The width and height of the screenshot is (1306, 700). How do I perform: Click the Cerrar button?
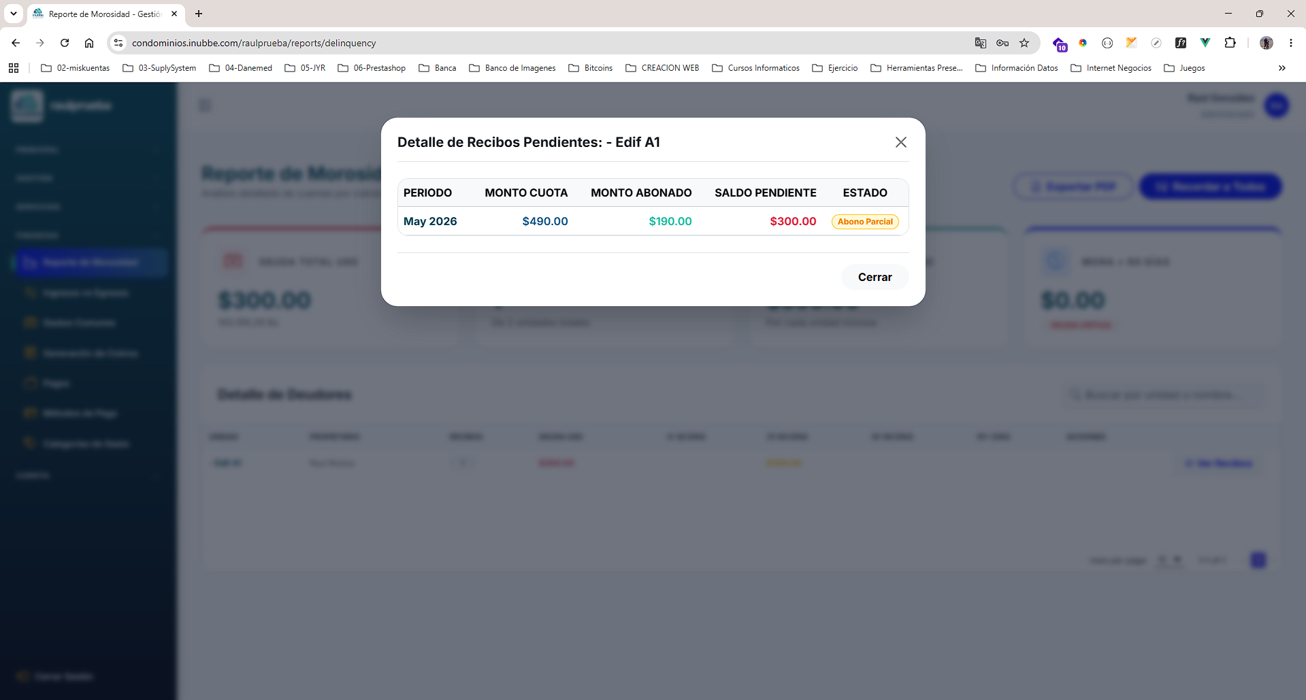click(x=875, y=277)
